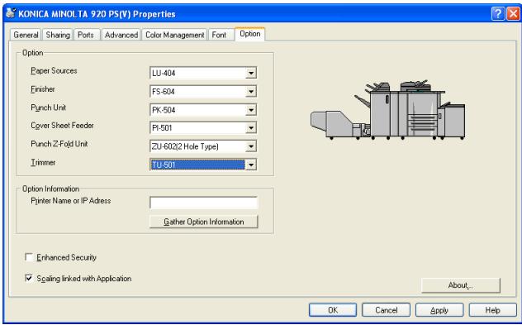Viewport: 522px width, 325px height.
Task: Select the Ports tab
Action: (x=86, y=35)
